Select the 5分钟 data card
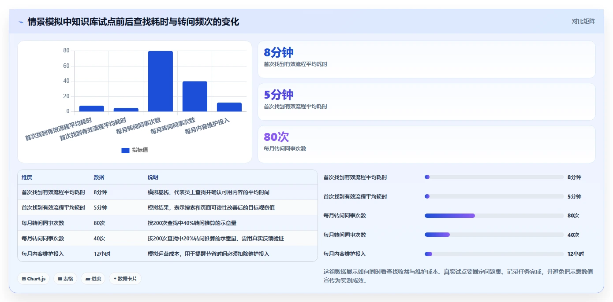This screenshot has height=302, width=613. coord(426,102)
